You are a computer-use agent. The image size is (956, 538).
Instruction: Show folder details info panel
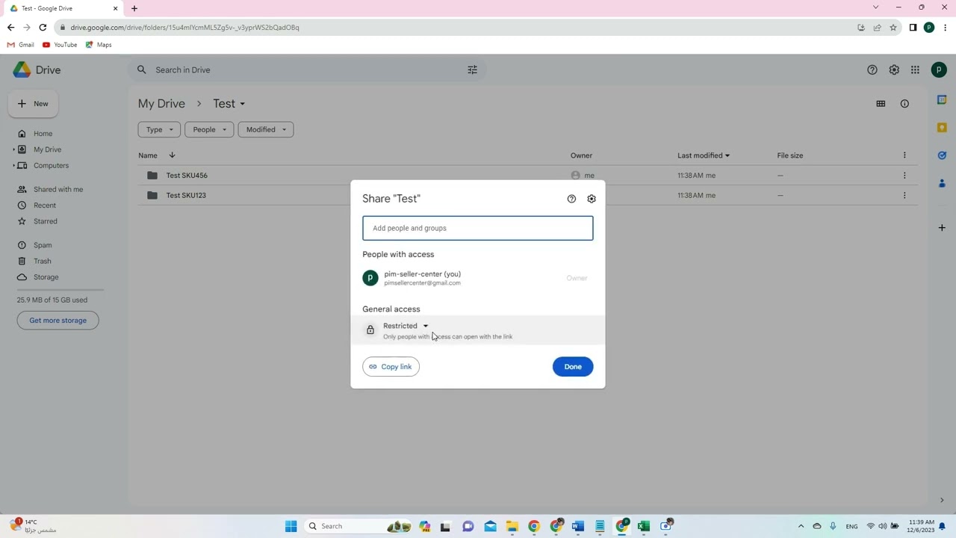904,104
